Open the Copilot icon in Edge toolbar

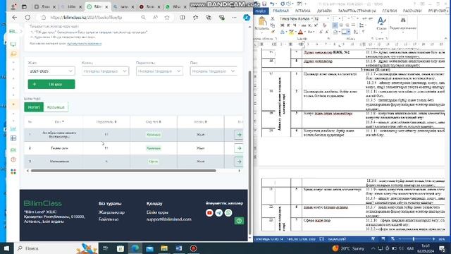tap(247, 18)
